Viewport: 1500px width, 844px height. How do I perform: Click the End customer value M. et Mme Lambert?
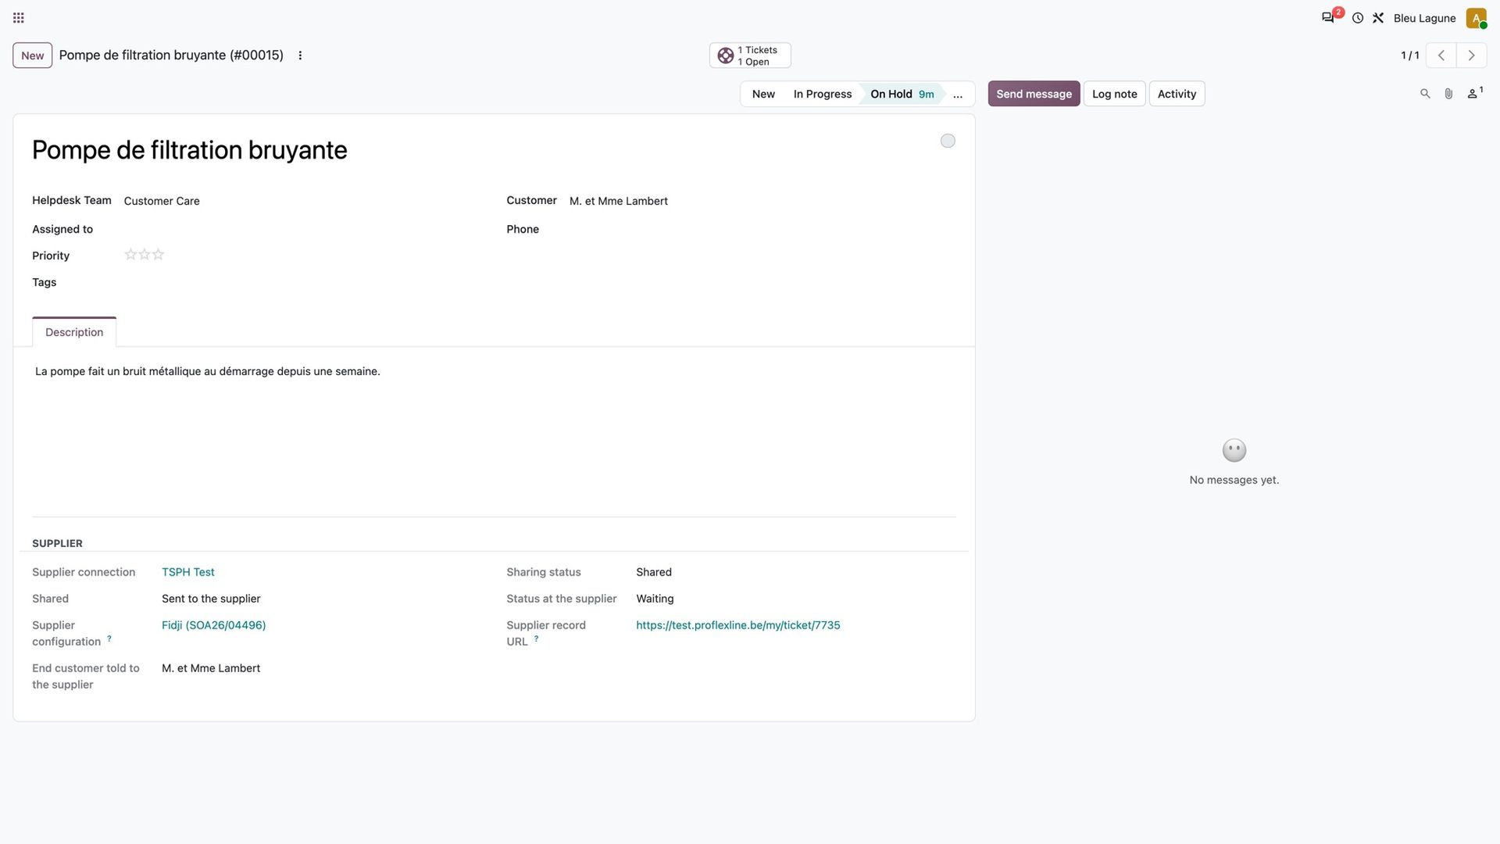(211, 668)
